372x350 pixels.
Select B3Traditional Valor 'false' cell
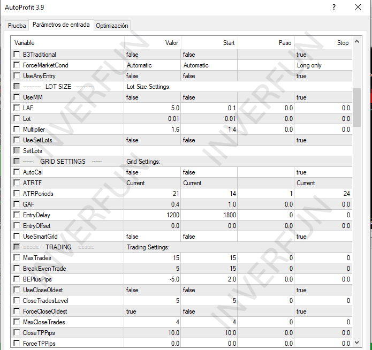[x=153, y=55]
